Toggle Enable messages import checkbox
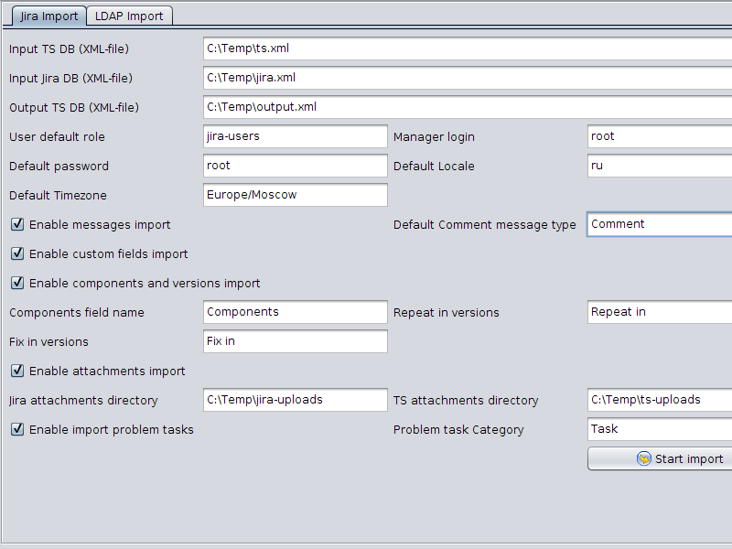The image size is (732, 549). click(17, 224)
